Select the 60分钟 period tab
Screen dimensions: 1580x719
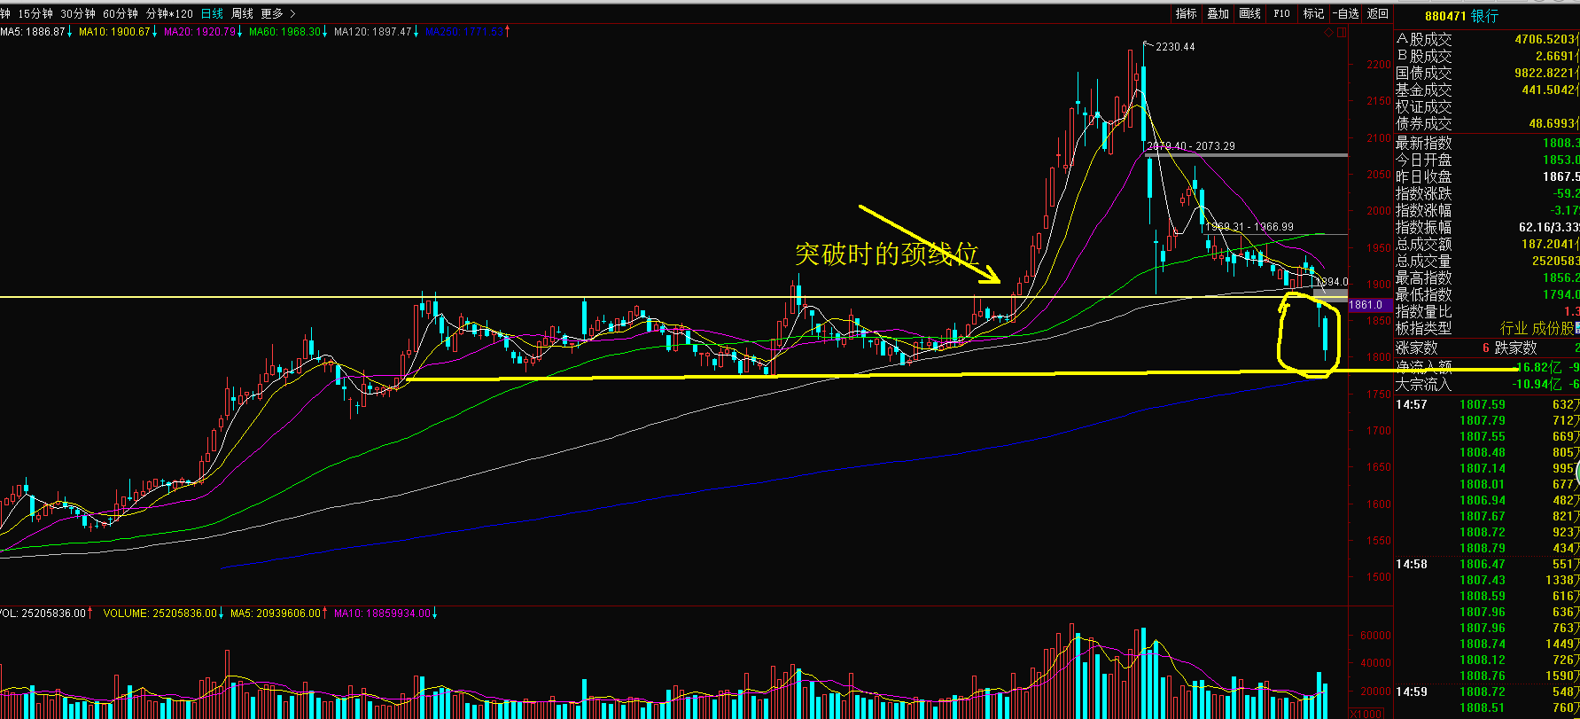(x=120, y=13)
